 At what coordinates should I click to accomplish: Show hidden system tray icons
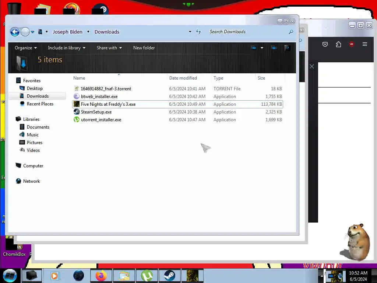[322, 276]
